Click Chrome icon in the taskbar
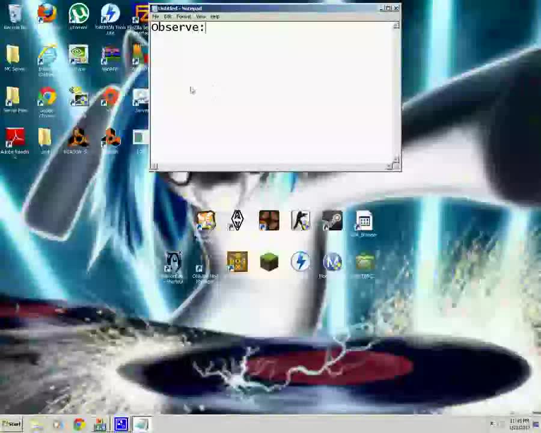Screen dimensions: 541x433 click(x=79, y=425)
